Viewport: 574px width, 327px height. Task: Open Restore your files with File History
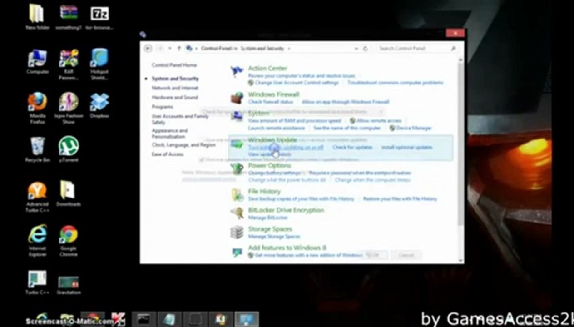pos(400,199)
